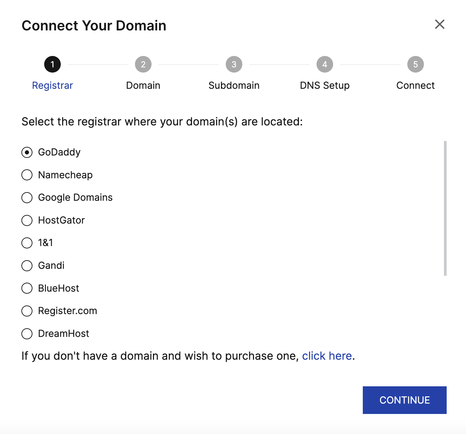The image size is (466, 434).
Task: Close the Connect Your Domain dialog
Action: [439, 24]
